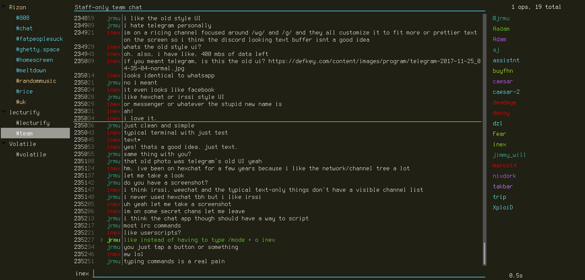Open the #ghetty.space channel
The image size is (585, 280).
(x=38, y=49)
